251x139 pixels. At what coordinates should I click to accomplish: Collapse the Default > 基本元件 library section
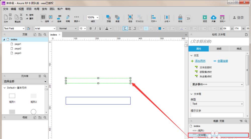(x=5, y=88)
